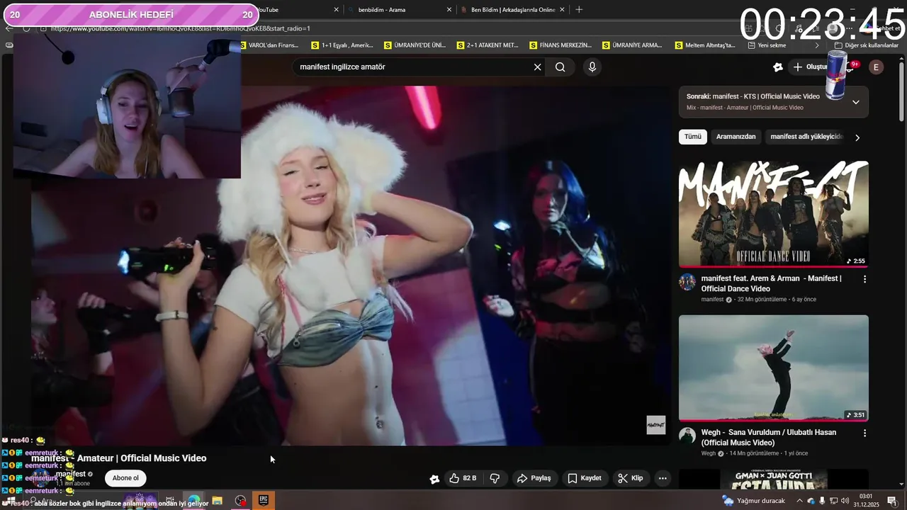Expand the Sonraki mix playlist panel
Image resolution: width=907 pixels, height=510 pixels.
855,102
